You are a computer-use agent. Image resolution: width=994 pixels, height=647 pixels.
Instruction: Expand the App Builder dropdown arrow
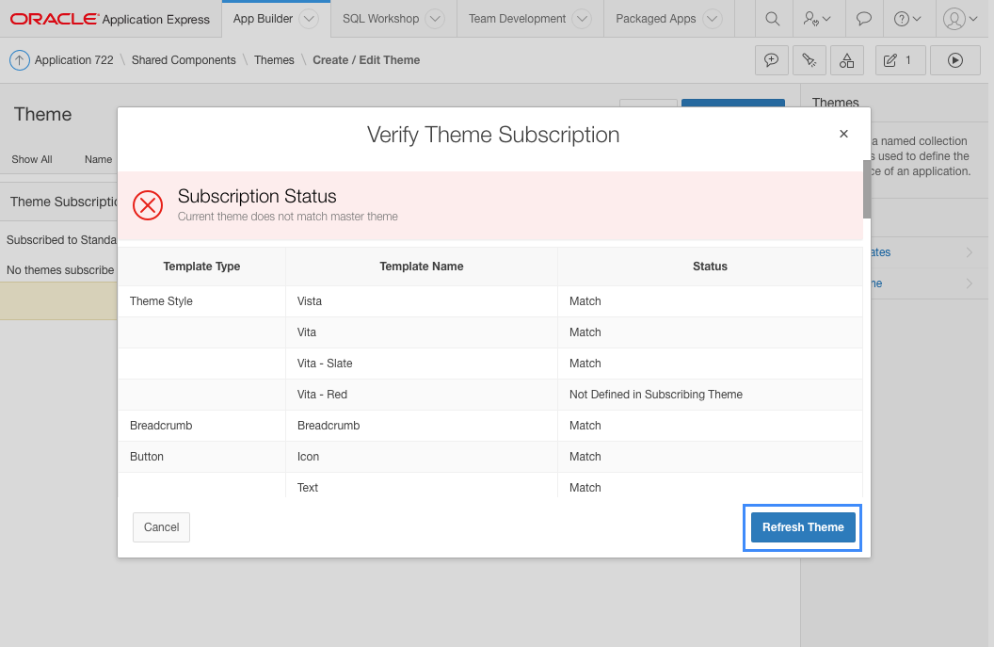[310, 19]
